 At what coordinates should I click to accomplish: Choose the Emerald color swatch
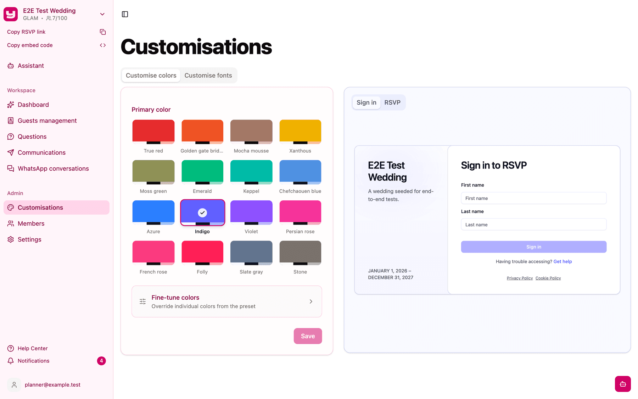click(202, 172)
